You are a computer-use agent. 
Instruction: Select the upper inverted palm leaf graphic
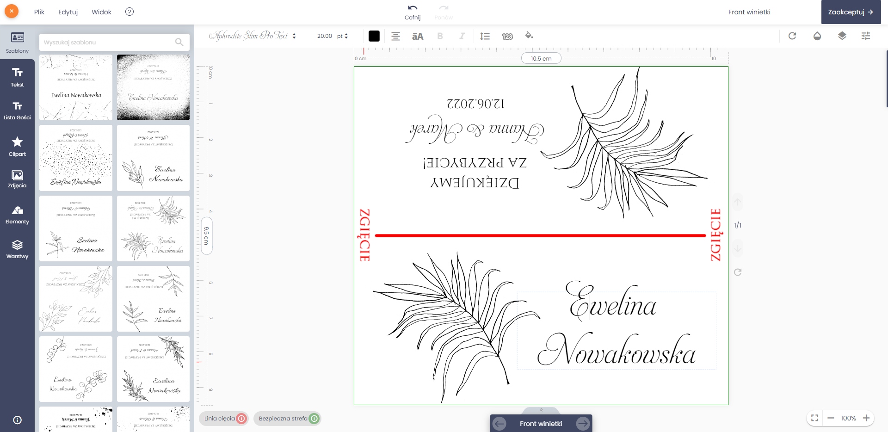click(x=624, y=142)
